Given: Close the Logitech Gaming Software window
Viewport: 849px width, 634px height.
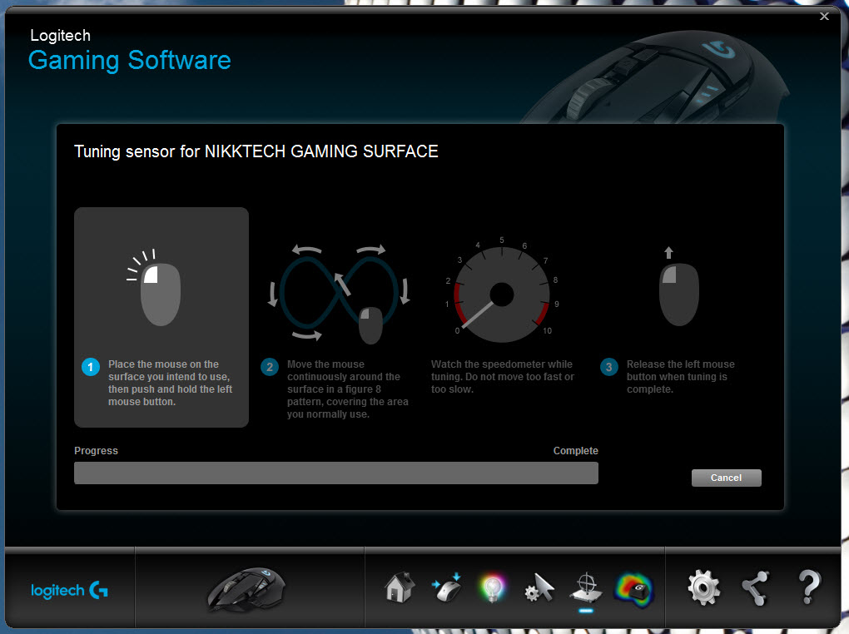Looking at the screenshot, I should [x=824, y=17].
